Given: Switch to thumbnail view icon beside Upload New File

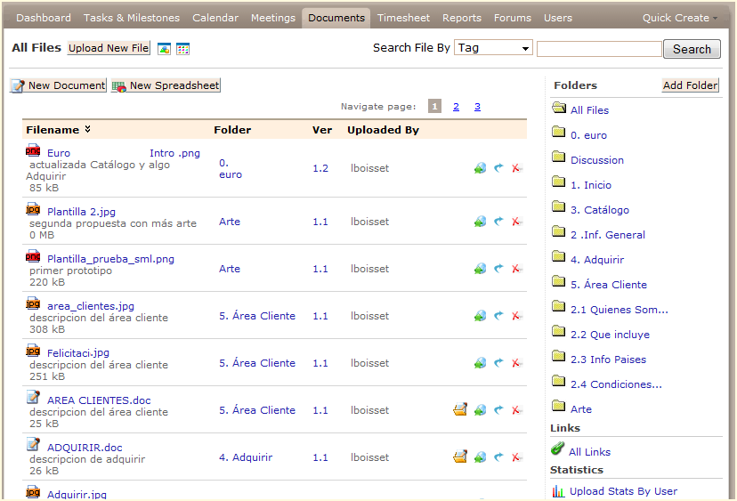Looking at the screenshot, I should [x=164, y=49].
